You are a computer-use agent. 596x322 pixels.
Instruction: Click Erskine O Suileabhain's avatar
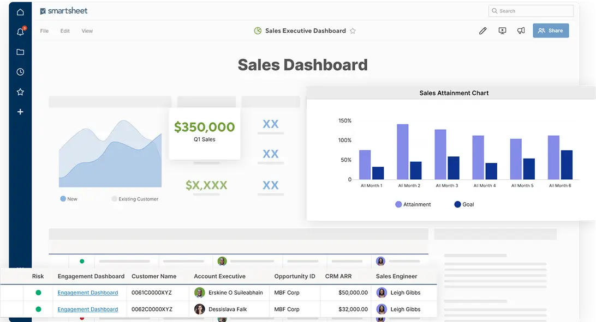coord(200,293)
